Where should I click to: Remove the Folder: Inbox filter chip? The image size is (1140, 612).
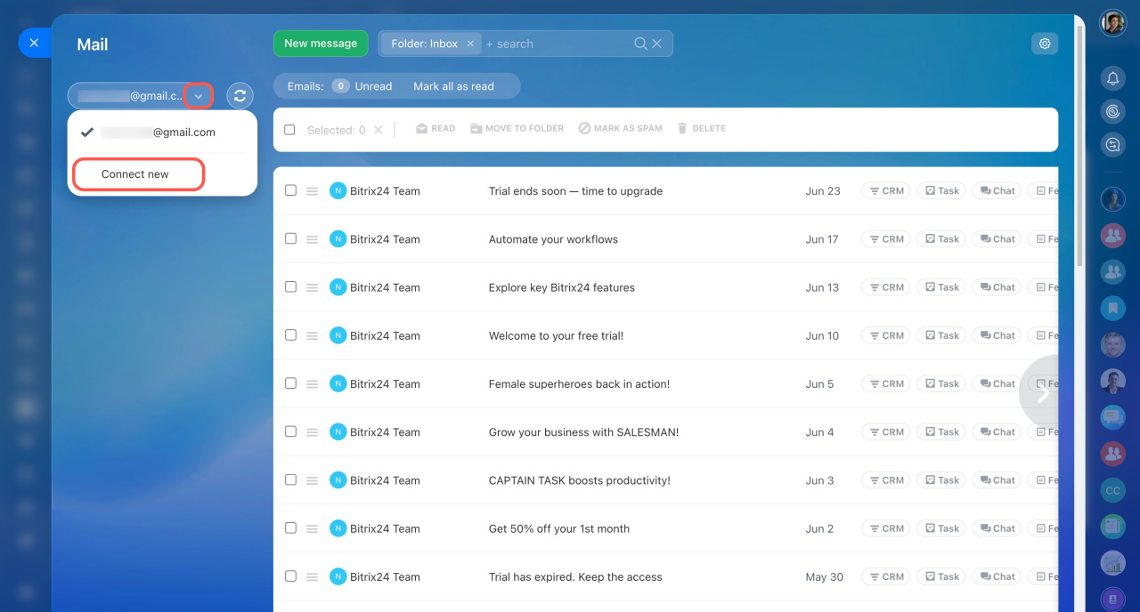tap(470, 44)
